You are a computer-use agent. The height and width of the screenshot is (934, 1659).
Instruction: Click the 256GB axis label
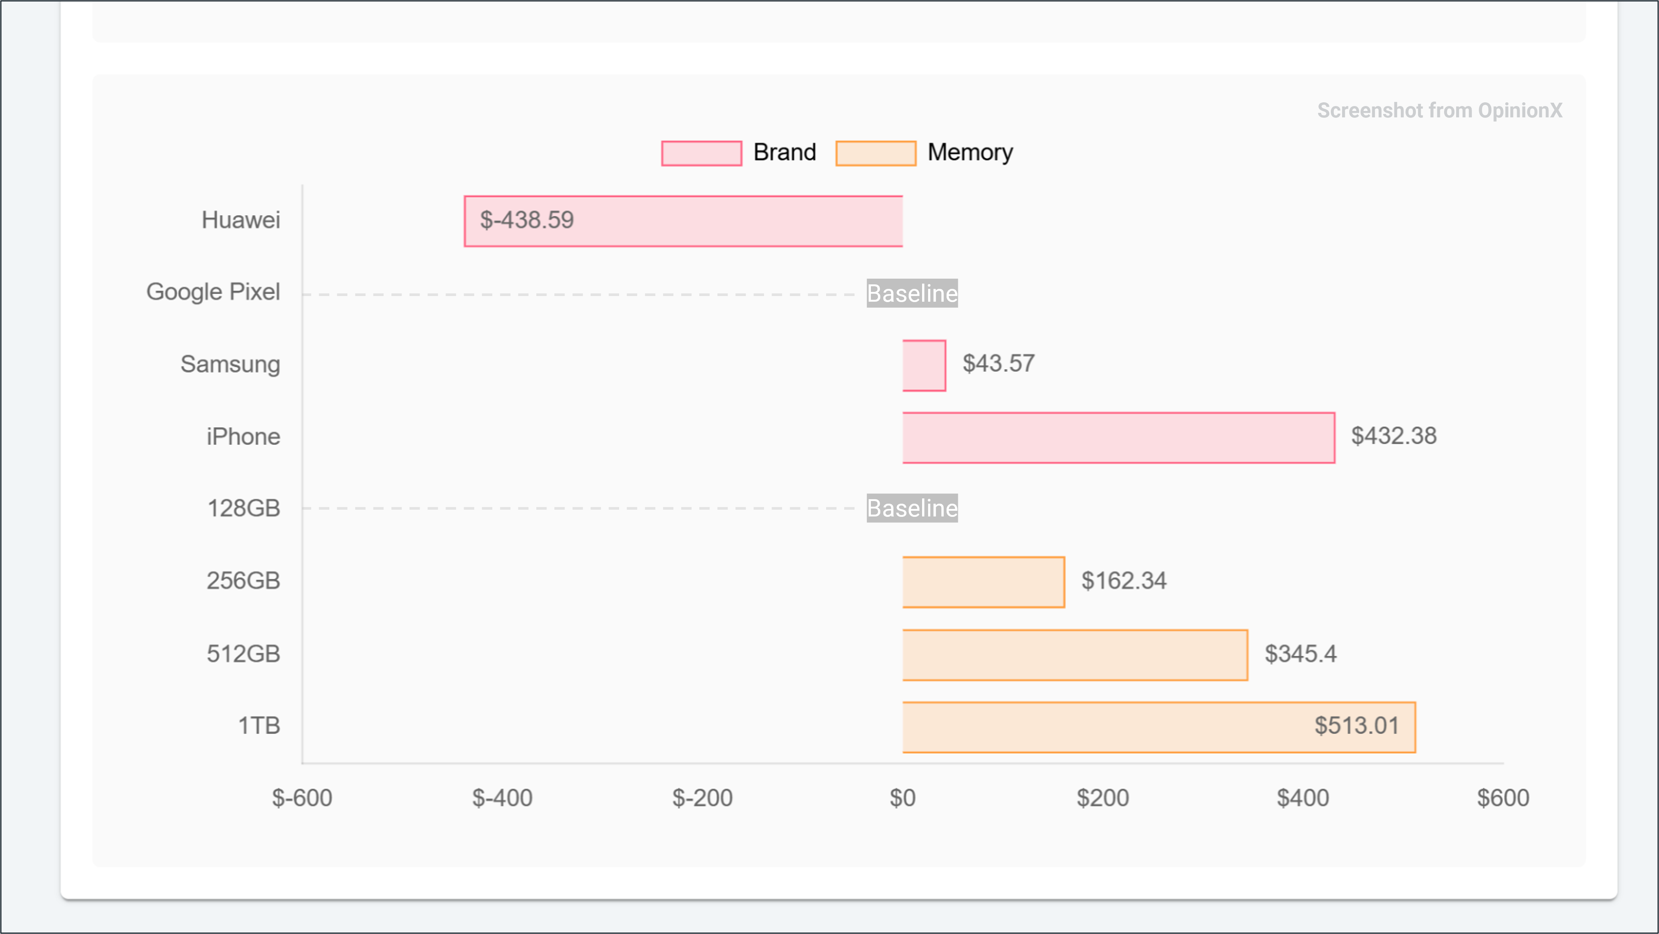tap(244, 581)
